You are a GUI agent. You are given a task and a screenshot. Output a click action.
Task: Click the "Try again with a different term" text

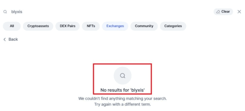122,104
